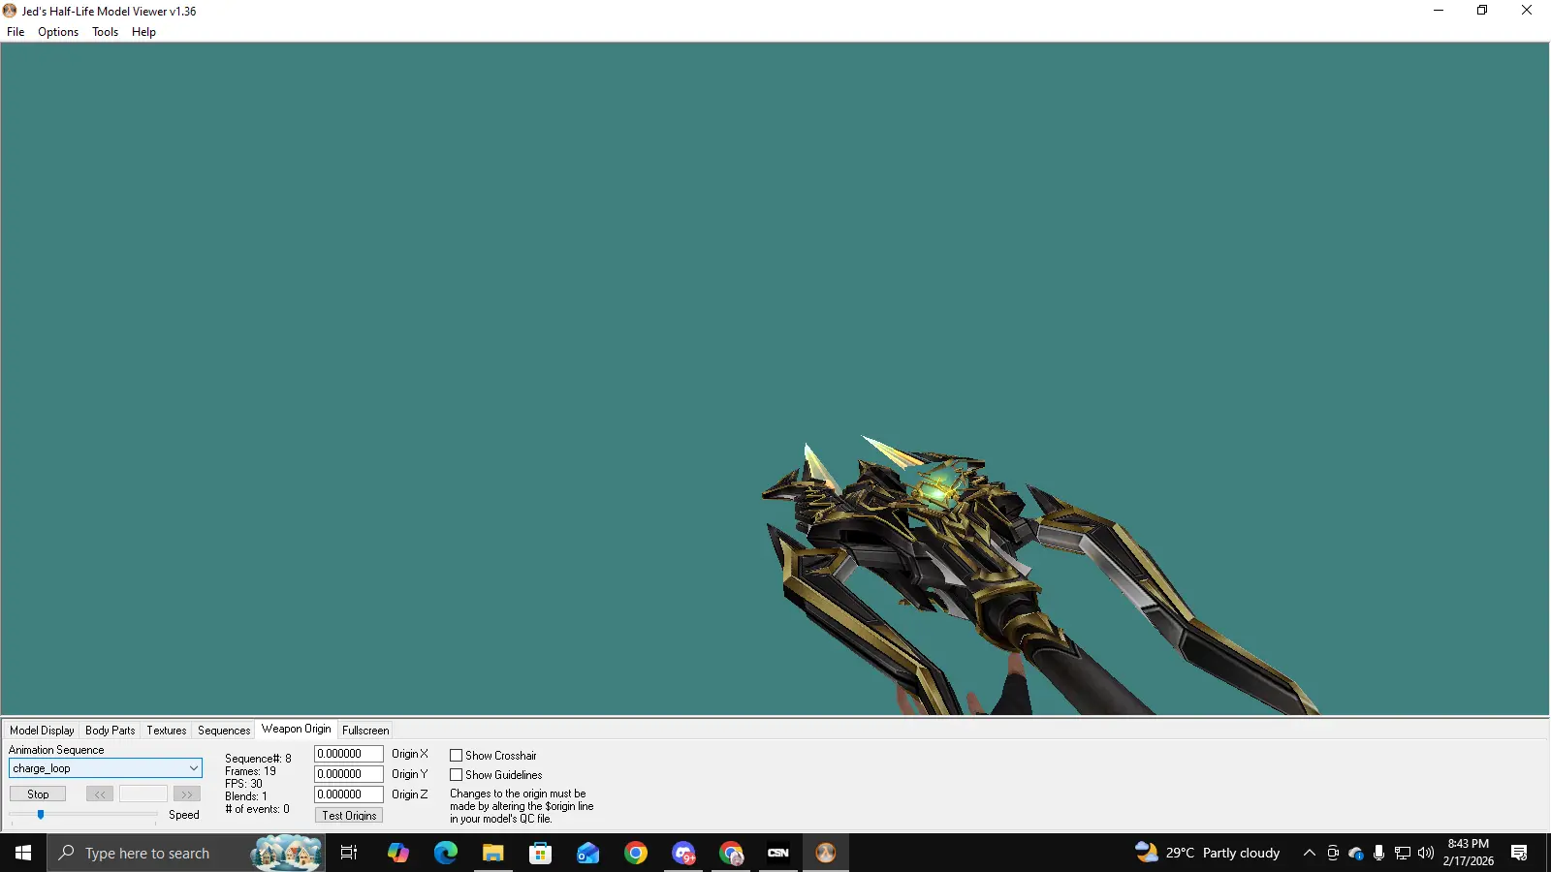Step to the previous frame
1551x872 pixels.
100,794
